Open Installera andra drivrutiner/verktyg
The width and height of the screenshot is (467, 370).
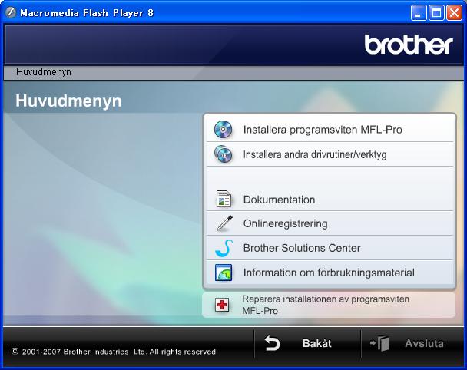[x=330, y=154]
